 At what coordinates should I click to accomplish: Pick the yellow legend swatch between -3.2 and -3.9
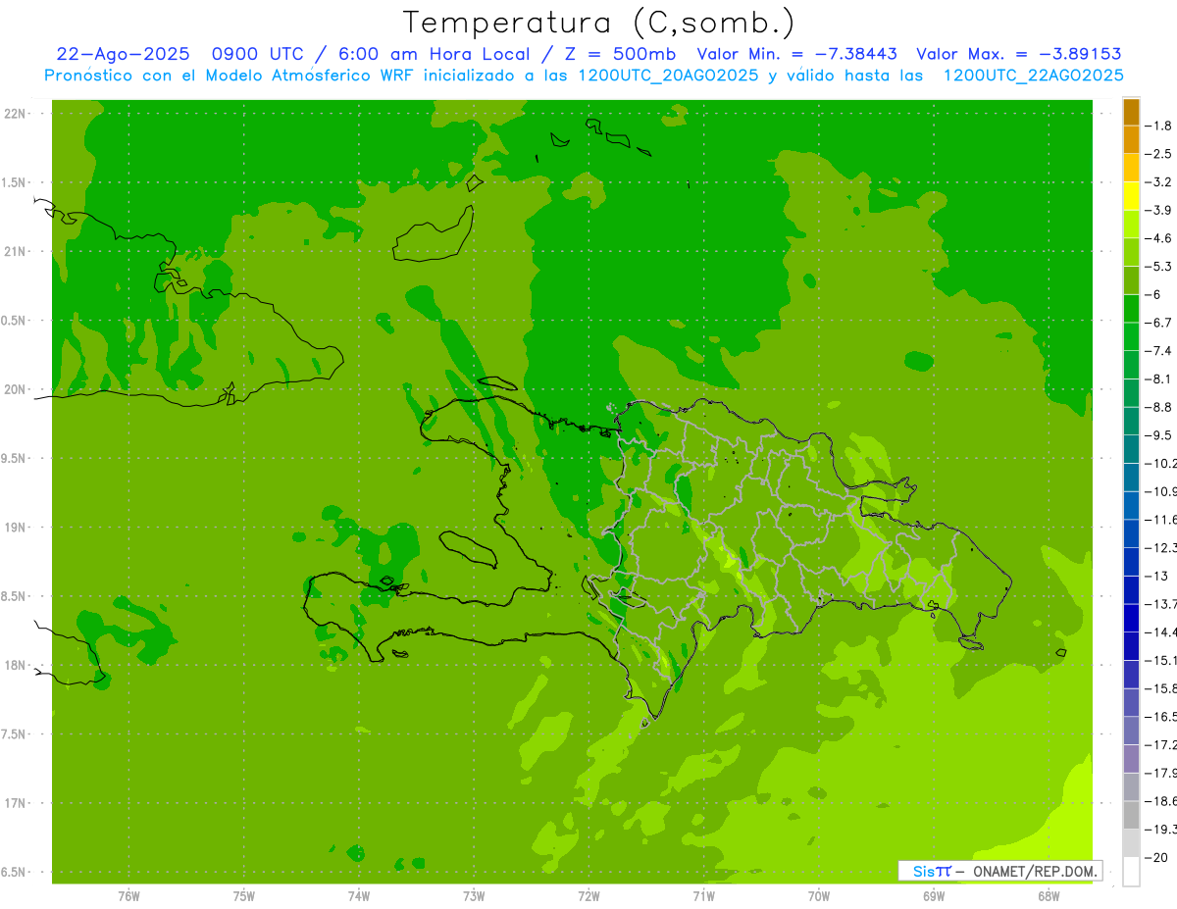click(1131, 196)
